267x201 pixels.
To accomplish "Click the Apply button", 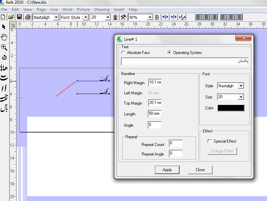I will 167,170.
